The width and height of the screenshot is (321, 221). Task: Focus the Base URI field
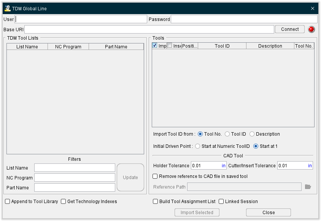(x=149, y=29)
